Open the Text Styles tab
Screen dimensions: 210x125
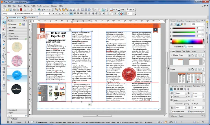point(186,51)
